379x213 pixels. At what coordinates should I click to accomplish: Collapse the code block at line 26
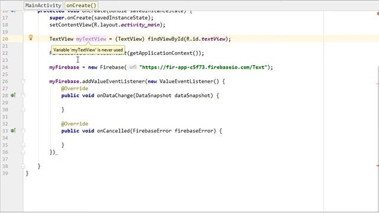pos(23,82)
